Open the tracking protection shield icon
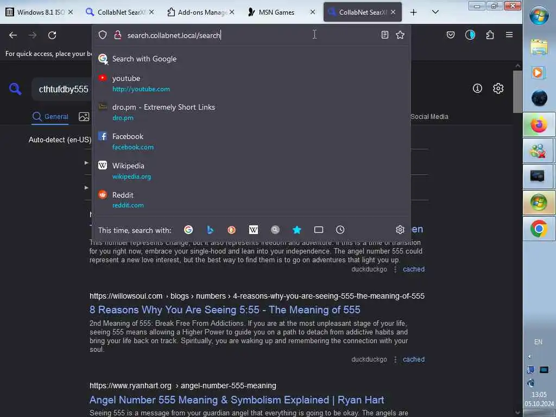The image size is (556, 417). (x=103, y=35)
